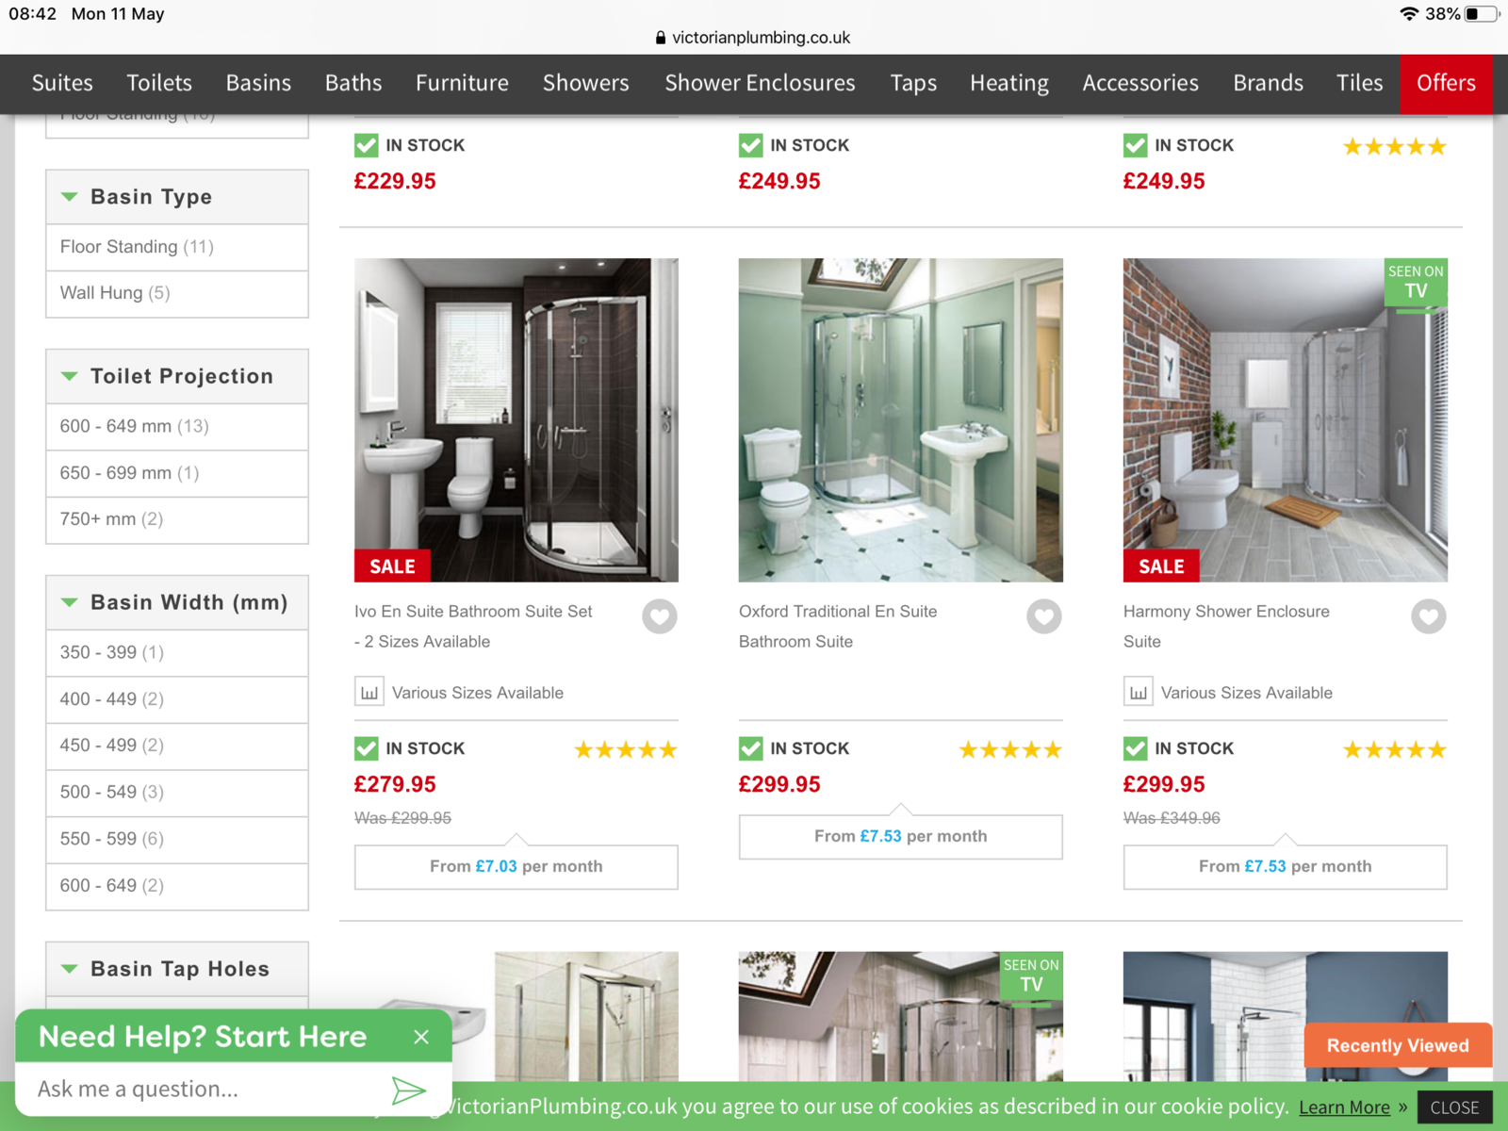Send the chat question arrow icon

coord(408,1090)
